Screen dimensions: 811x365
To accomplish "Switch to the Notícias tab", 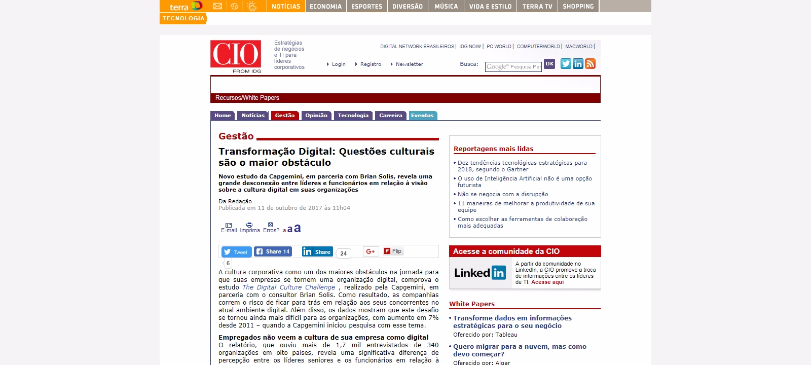I will pyautogui.click(x=253, y=116).
